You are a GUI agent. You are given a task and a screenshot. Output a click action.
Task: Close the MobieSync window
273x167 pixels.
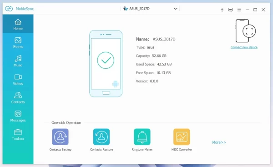tap(263, 10)
